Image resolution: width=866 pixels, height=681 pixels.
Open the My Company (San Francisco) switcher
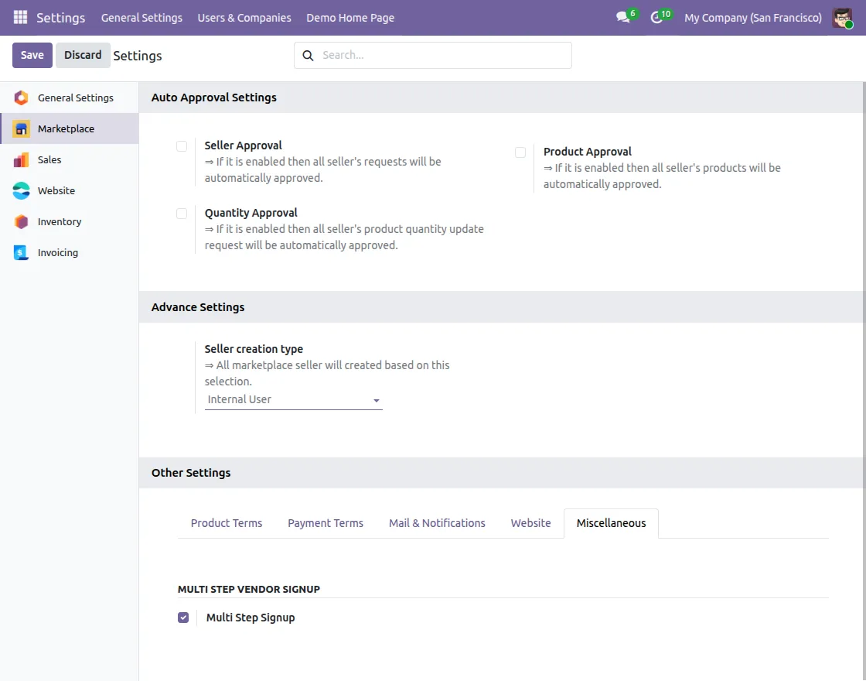point(753,18)
